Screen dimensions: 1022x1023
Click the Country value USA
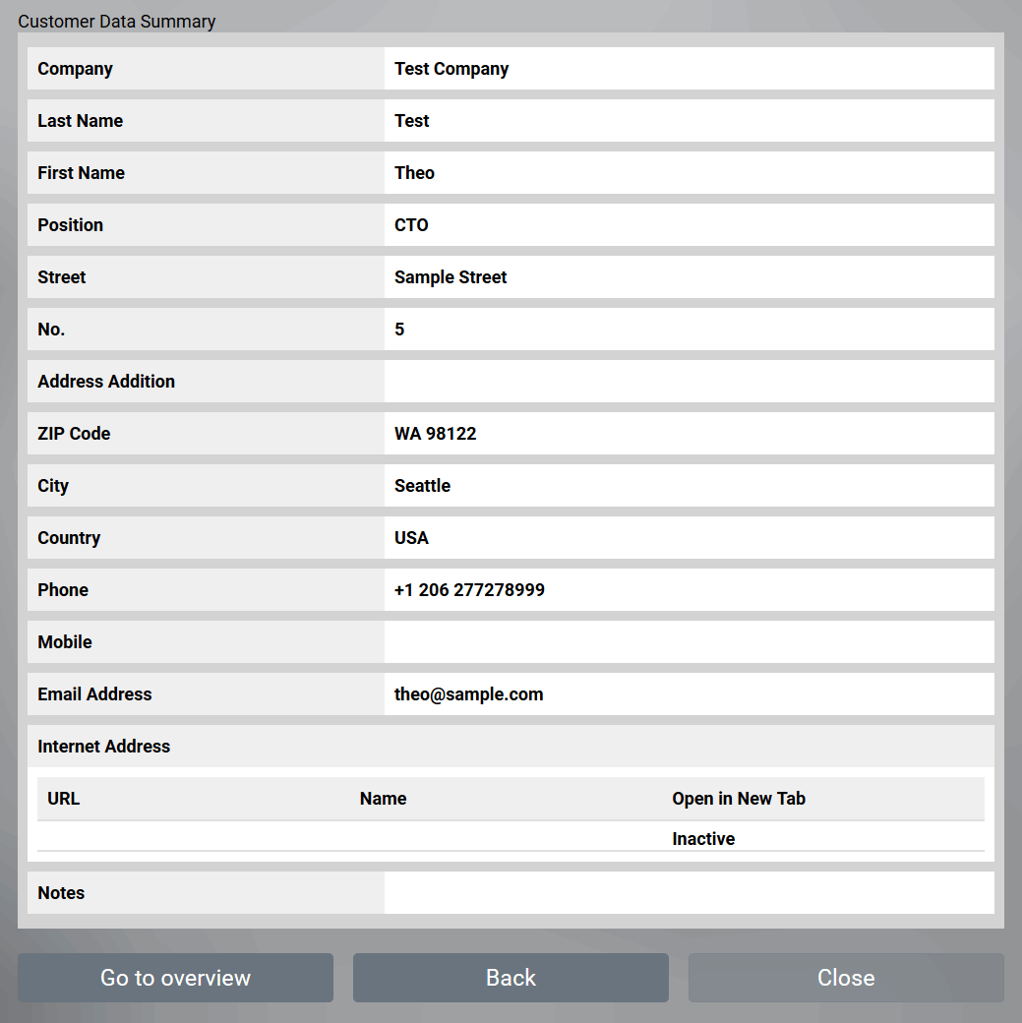tap(689, 537)
